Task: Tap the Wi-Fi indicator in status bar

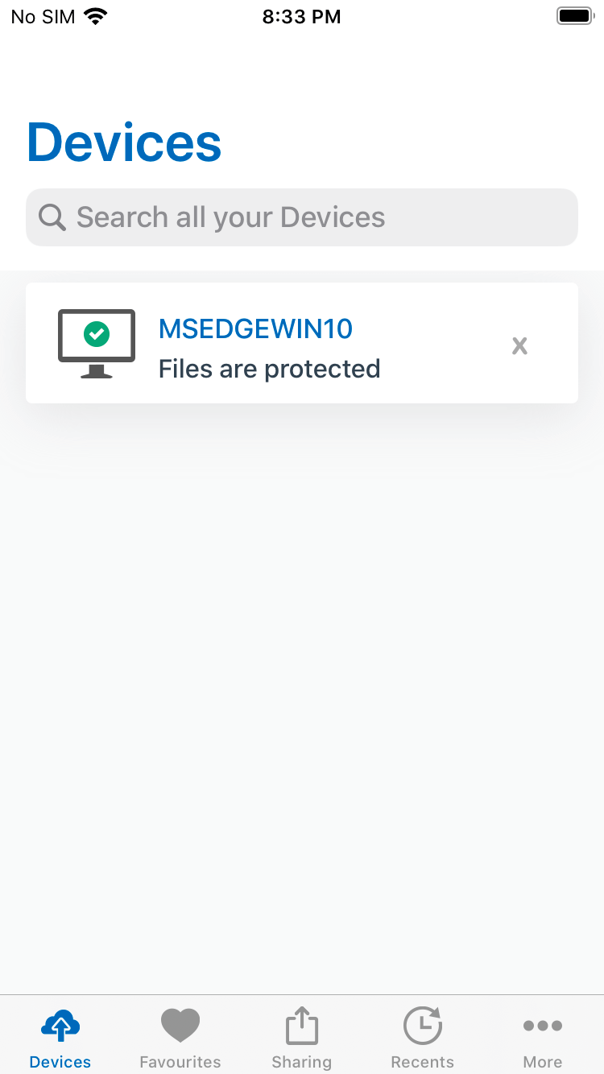Action: point(96,16)
